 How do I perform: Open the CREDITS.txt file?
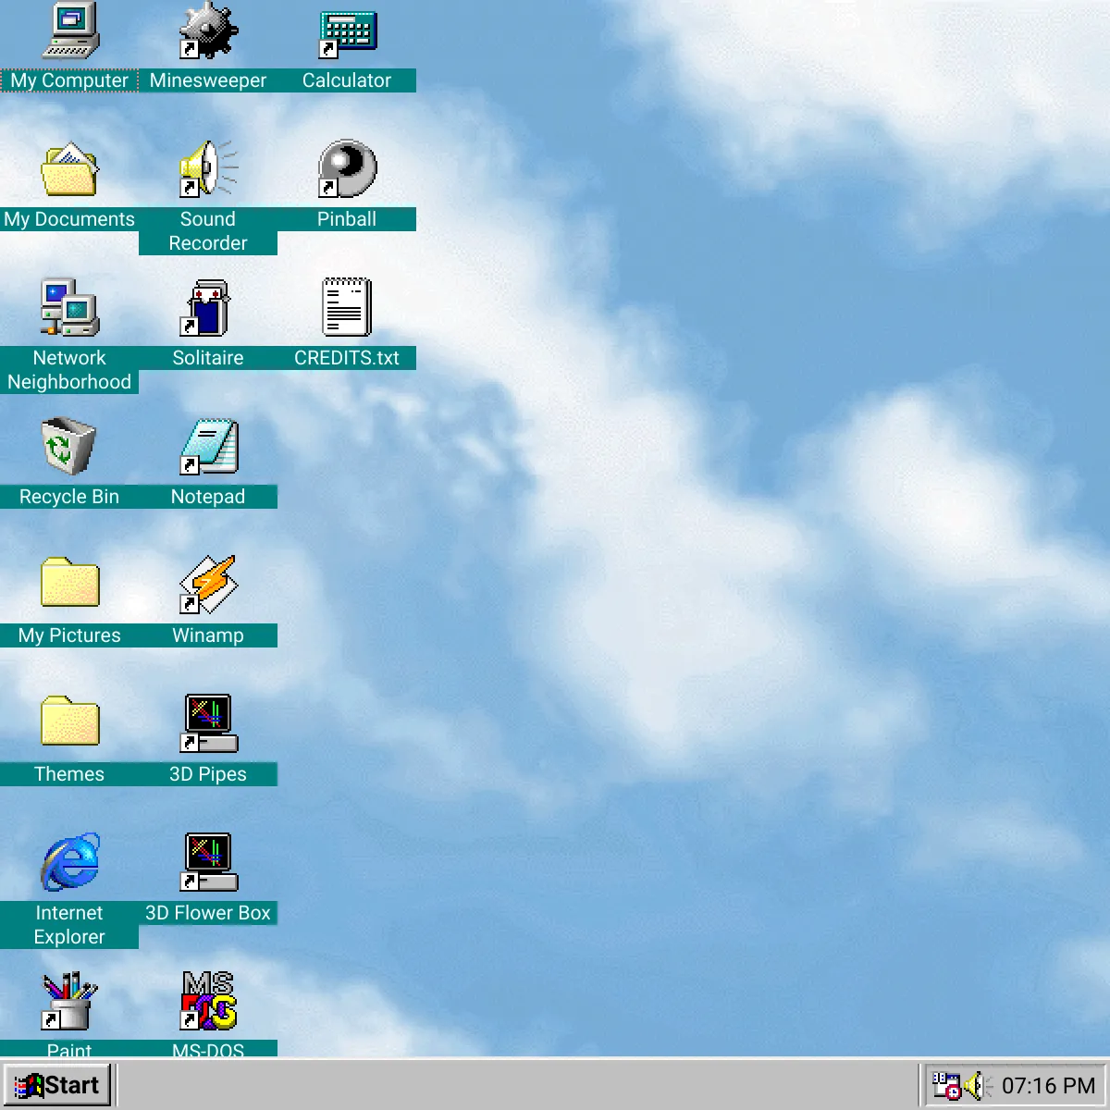[348, 310]
